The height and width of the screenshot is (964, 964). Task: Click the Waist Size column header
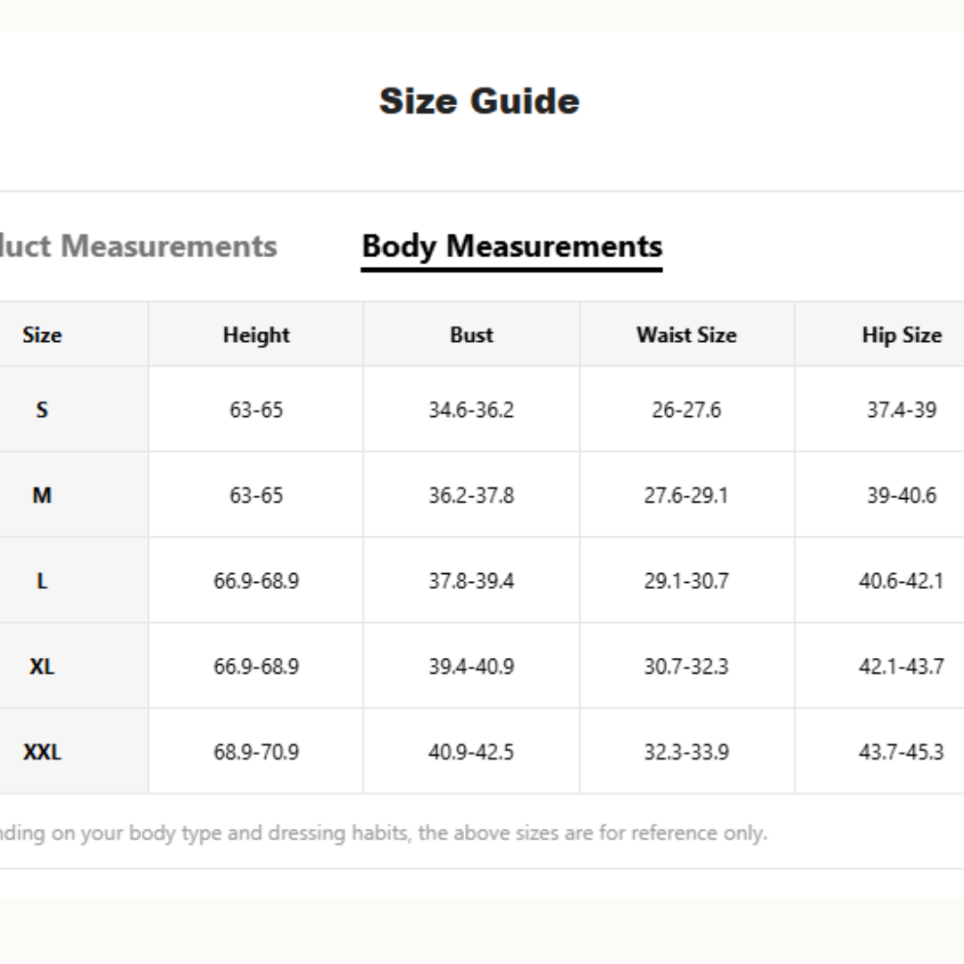pos(686,335)
